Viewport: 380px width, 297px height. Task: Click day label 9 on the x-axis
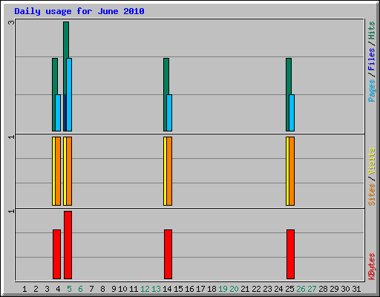click(114, 289)
